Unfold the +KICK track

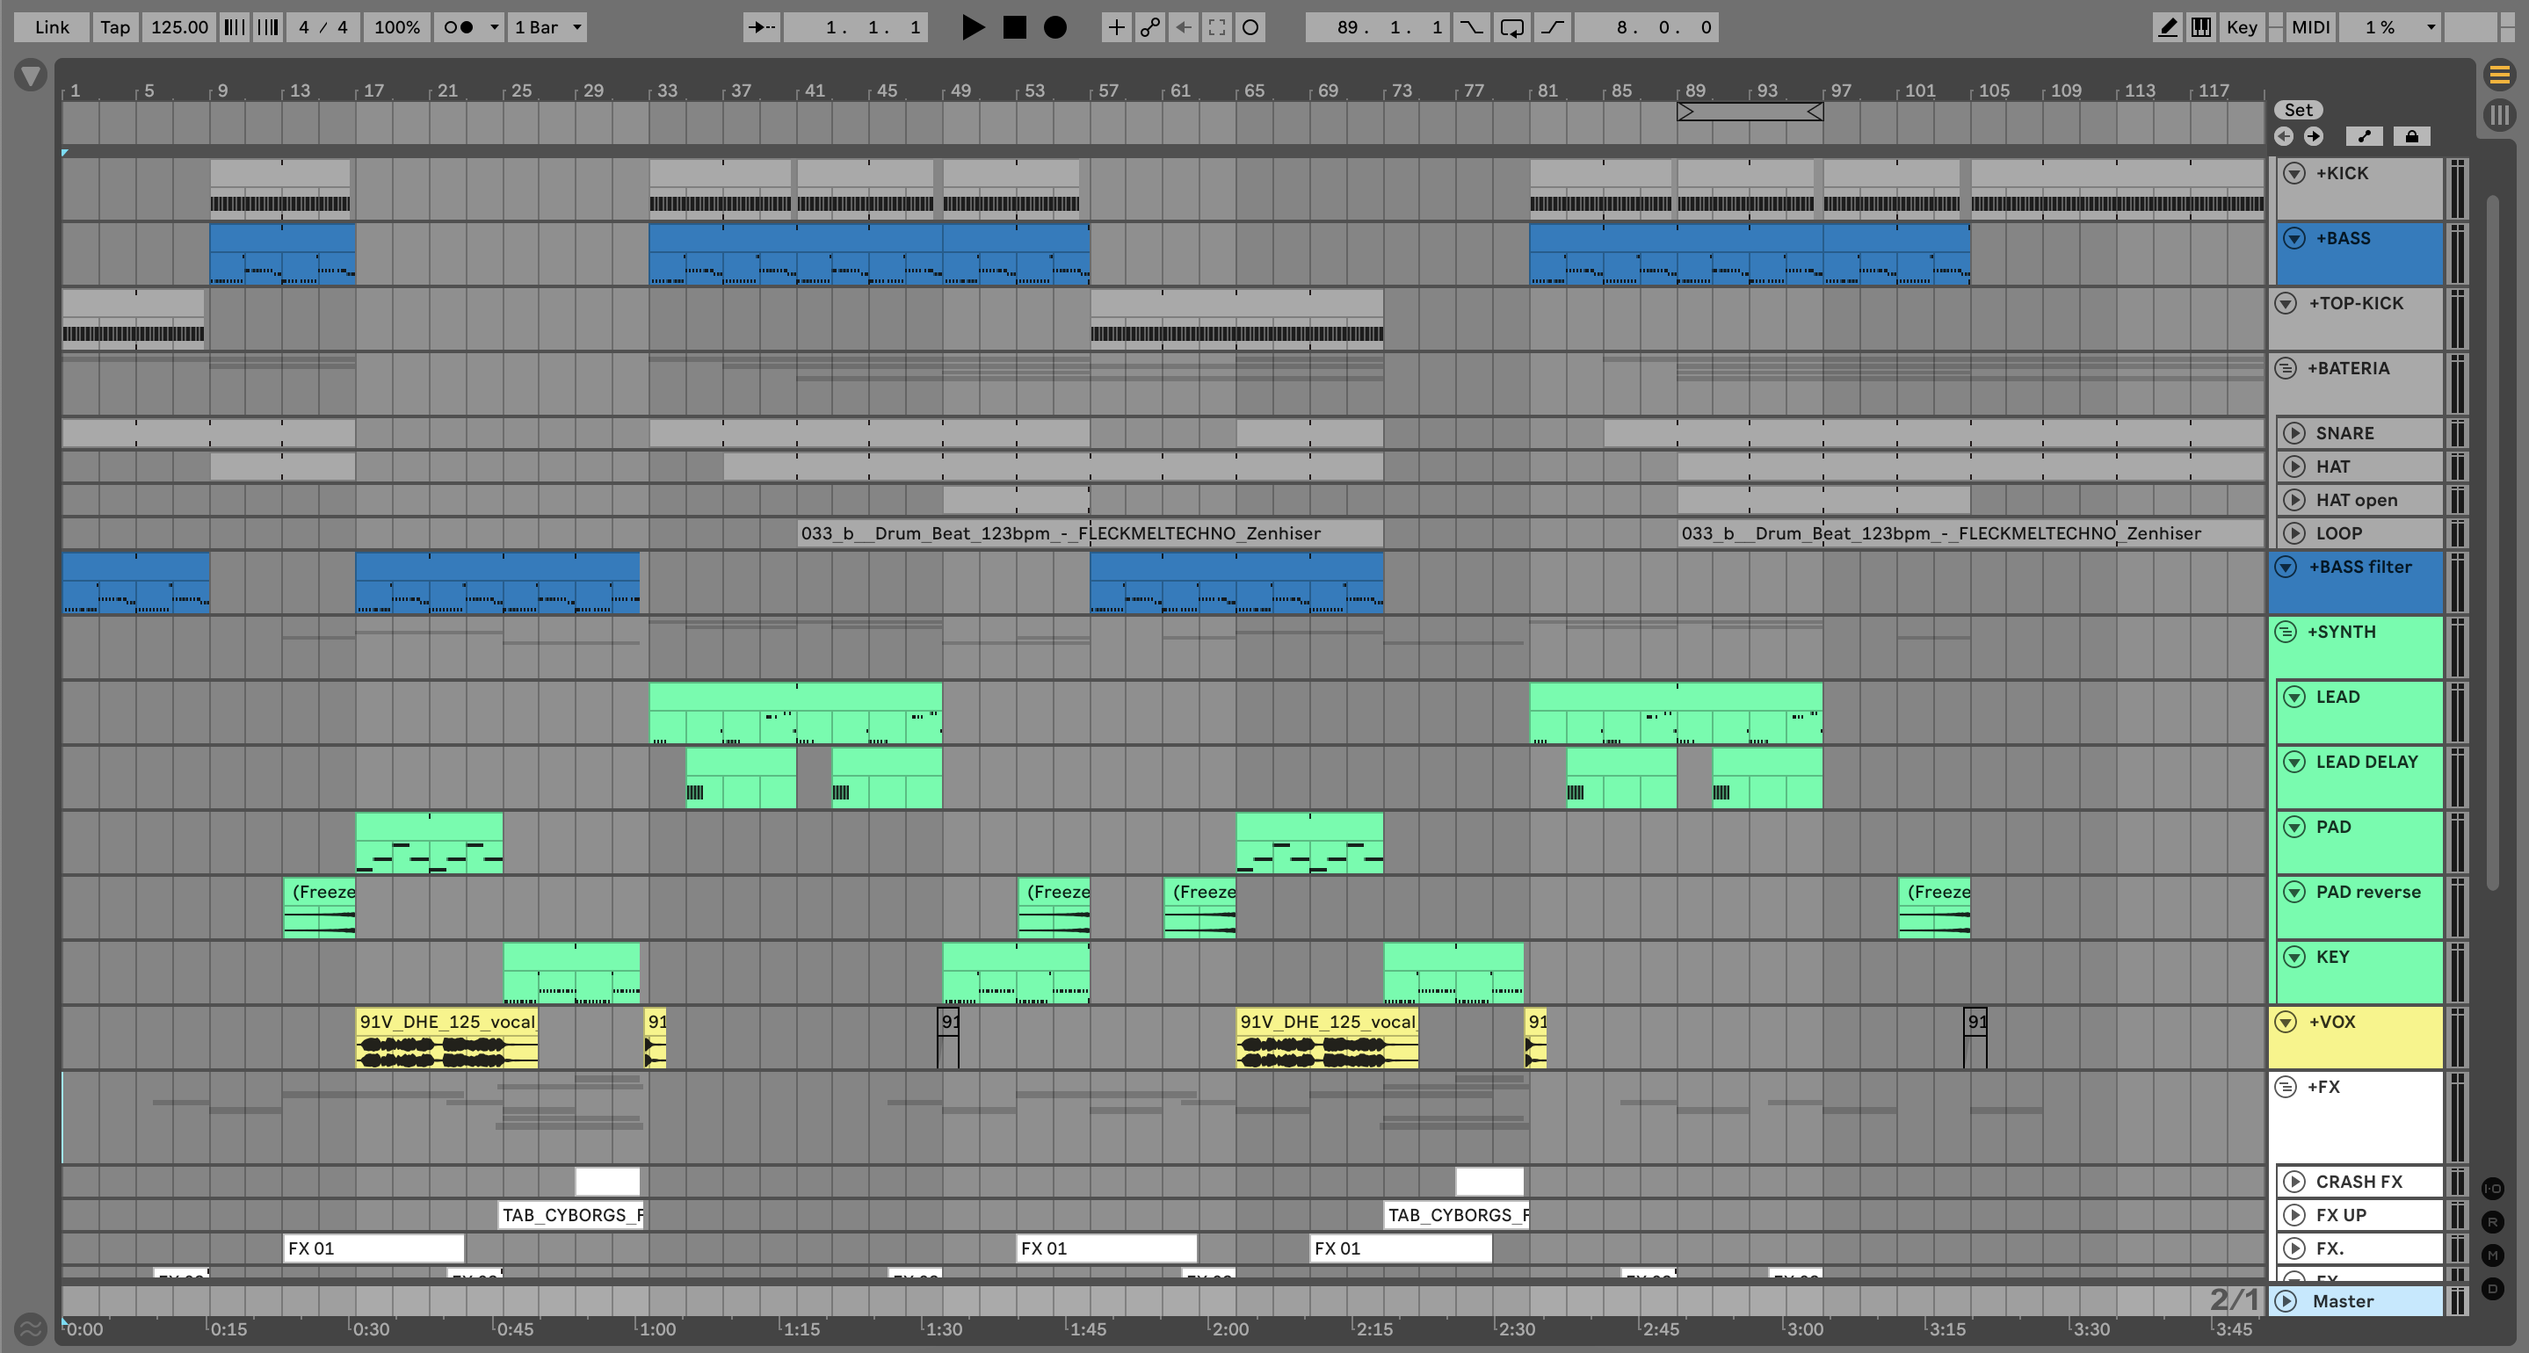(2294, 174)
